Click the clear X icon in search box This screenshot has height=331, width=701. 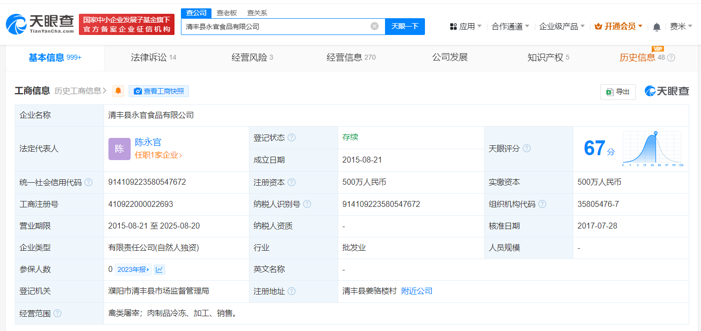coord(374,26)
